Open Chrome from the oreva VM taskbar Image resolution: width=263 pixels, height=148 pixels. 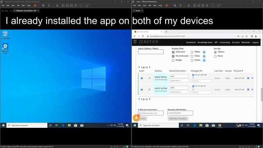click(x=219, y=125)
